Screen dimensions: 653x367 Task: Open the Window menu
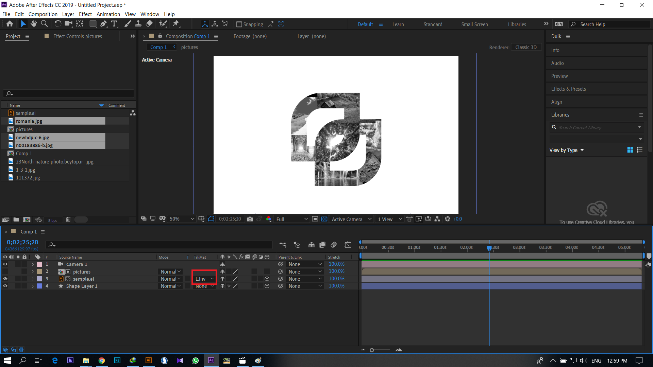(150, 14)
